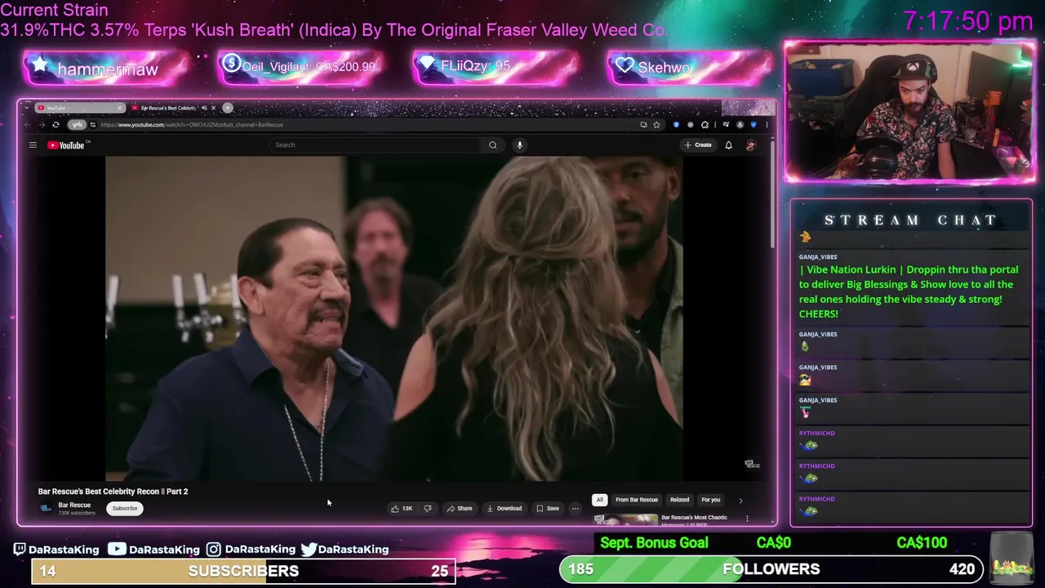The height and width of the screenshot is (588, 1045).
Task: Share the Bar Rescue video
Action: pyautogui.click(x=459, y=509)
